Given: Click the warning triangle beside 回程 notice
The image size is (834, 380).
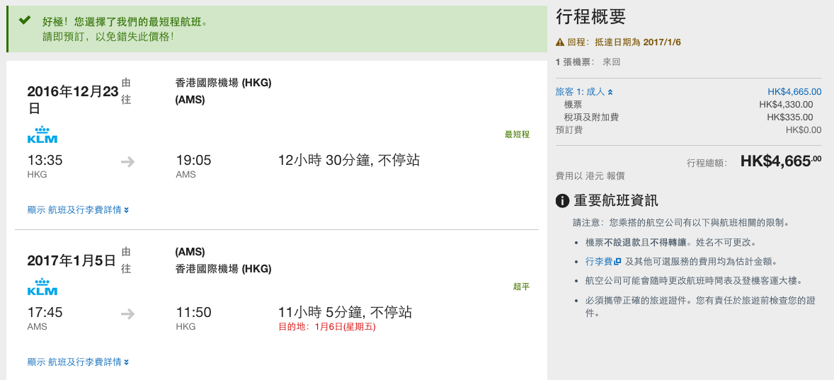Looking at the screenshot, I should (560, 42).
